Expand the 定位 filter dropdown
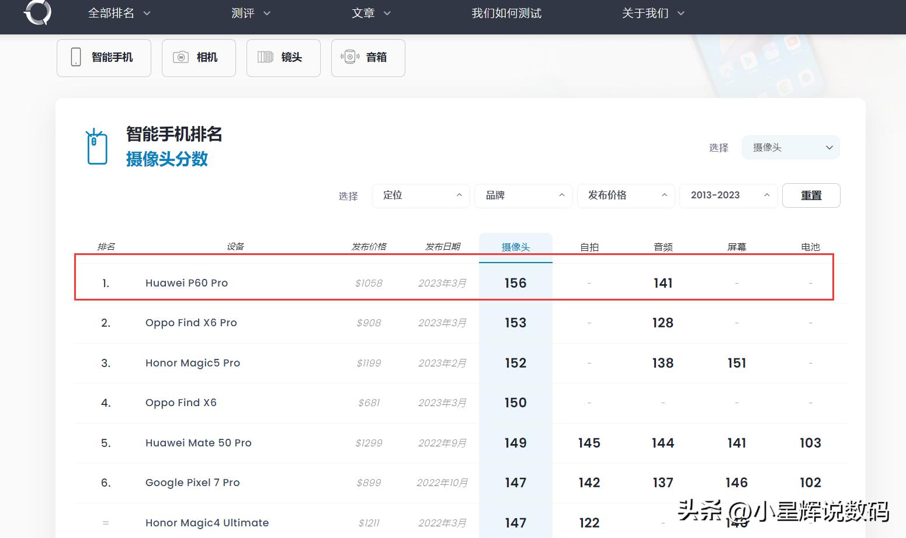 point(421,195)
